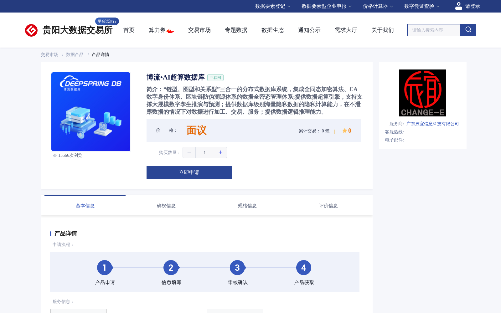Open 通知公示 navigation item
This screenshot has height=313, width=501.
point(309,30)
